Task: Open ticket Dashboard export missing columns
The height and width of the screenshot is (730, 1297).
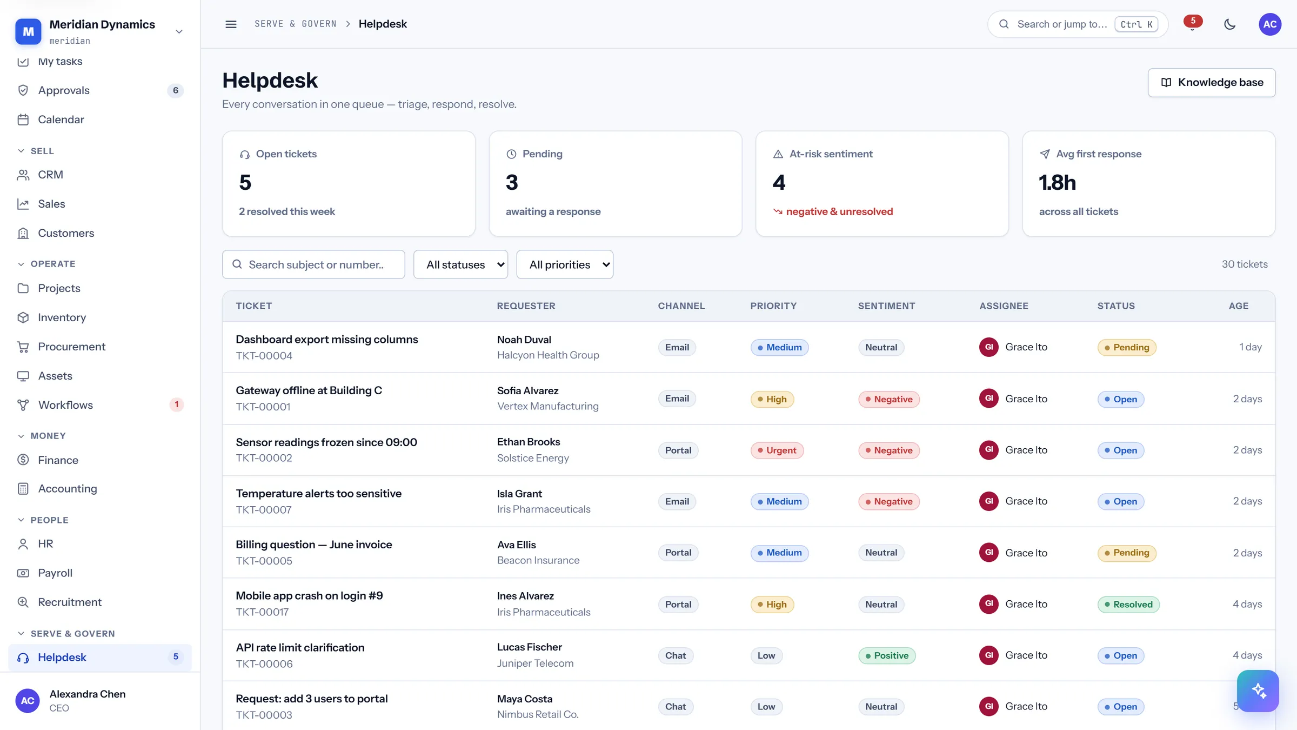Action: (x=327, y=340)
